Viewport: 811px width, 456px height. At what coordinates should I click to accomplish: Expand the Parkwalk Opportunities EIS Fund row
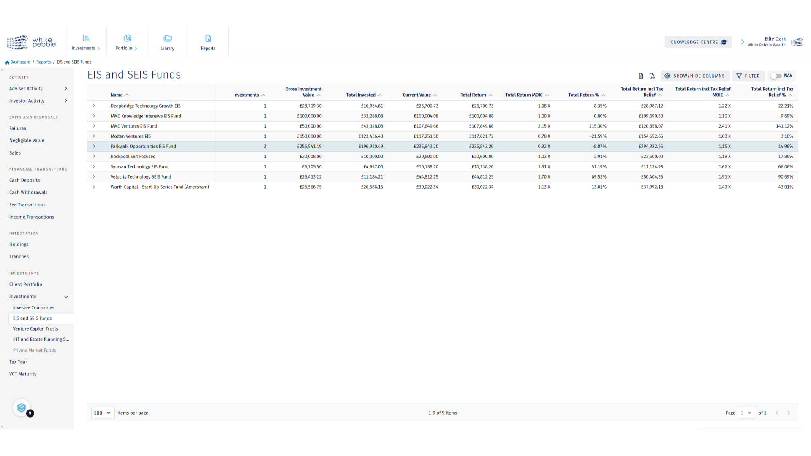(94, 147)
